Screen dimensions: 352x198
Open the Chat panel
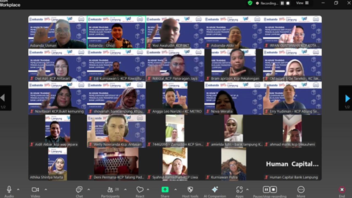[x=79, y=189]
